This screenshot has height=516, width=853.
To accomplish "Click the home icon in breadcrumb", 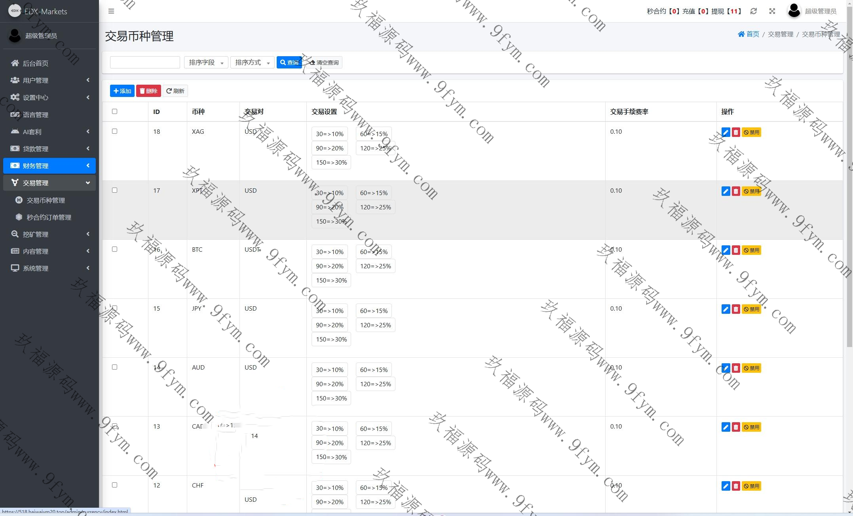I will tap(741, 34).
